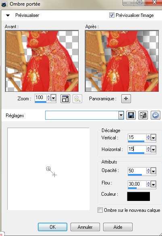The width and height of the screenshot is (162, 236).
Task: Click the black Couleur swatch
Action: pos(139,196)
